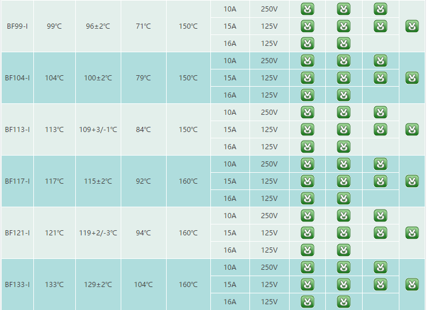Screen dimensions: 427x310
Task: Select the BF99-I model cell
Action: (x=17, y=26)
